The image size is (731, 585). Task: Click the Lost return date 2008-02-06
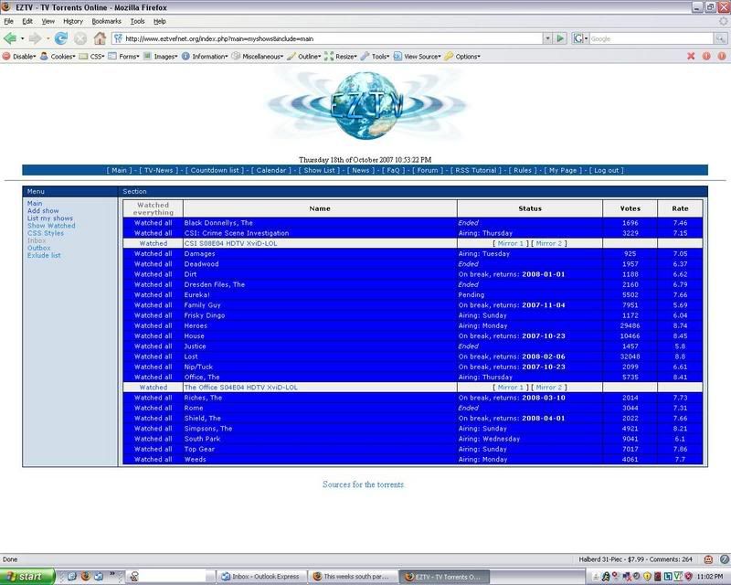(544, 356)
